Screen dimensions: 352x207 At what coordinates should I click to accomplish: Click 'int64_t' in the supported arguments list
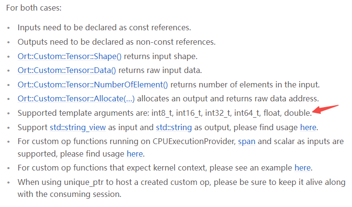(x=247, y=113)
